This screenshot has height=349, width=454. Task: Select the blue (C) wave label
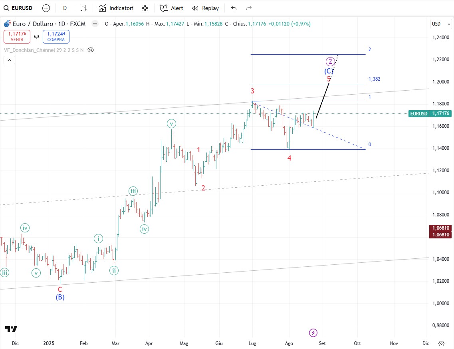pos(329,71)
